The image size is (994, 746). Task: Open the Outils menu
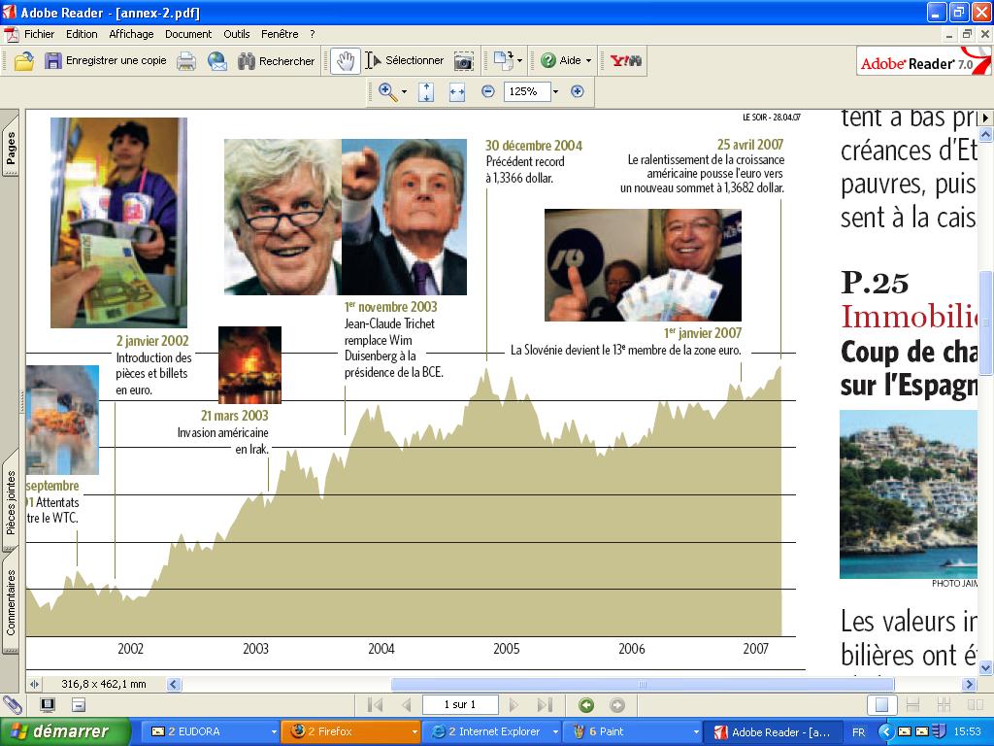[237, 34]
